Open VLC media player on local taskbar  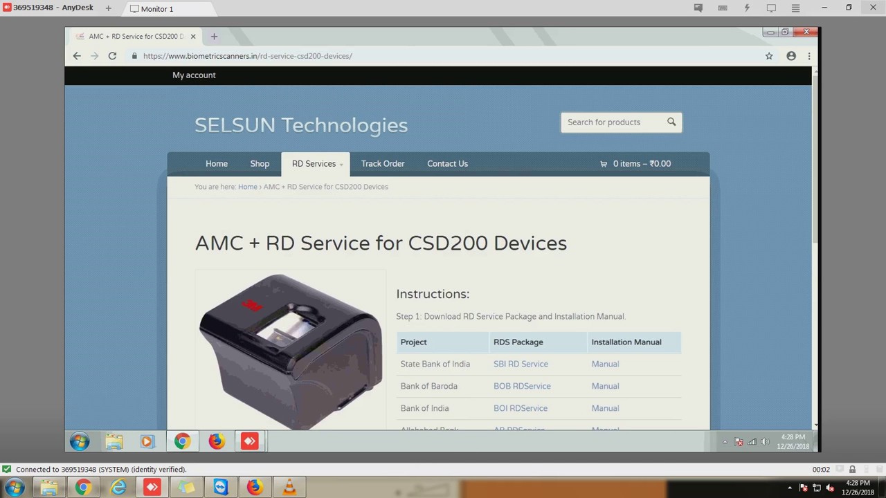click(x=289, y=488)
